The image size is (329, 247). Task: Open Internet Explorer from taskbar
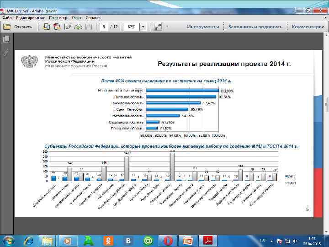pyautogui.click(x=29, y=241)
